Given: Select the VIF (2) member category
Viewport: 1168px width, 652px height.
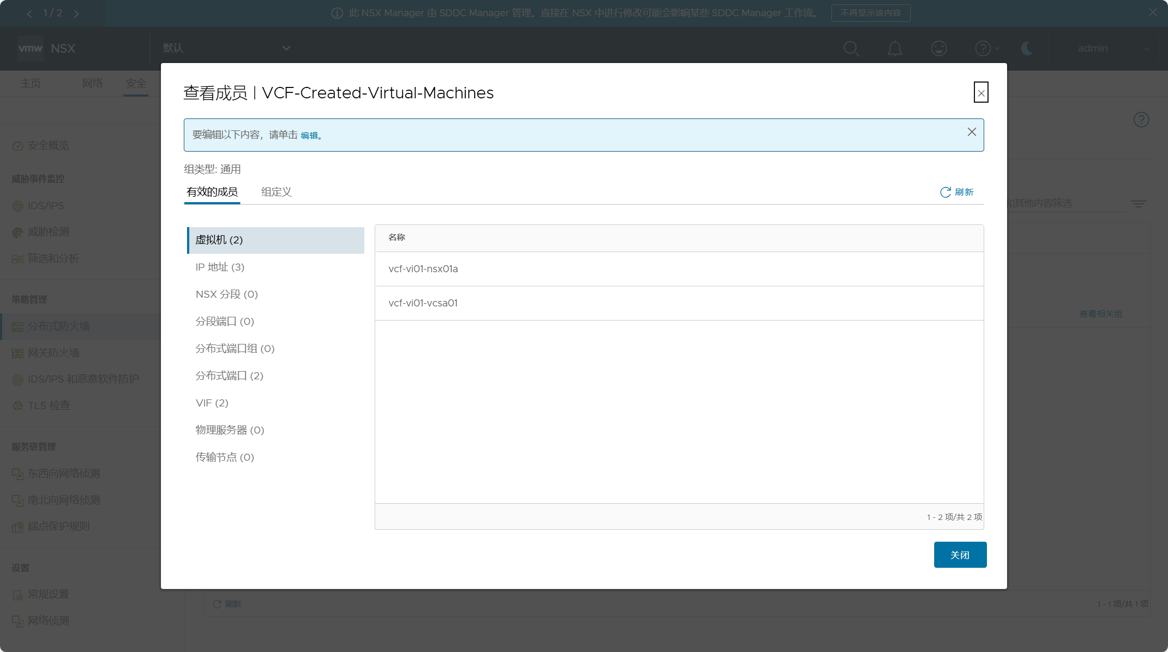Looking at the screenshot, I should [x=212, y=403].
